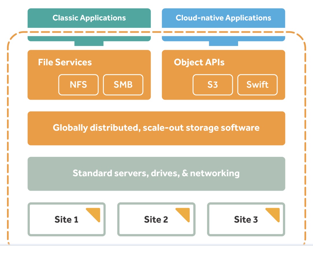Click the Object APIs panel header

[x=199, y=62]
